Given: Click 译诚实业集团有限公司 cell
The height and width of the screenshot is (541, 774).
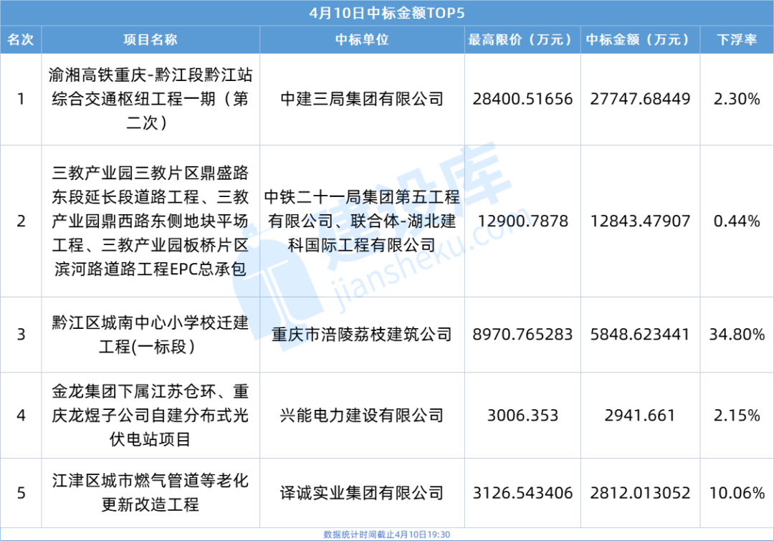Looking at the screenshot, I should pos(362,492).
